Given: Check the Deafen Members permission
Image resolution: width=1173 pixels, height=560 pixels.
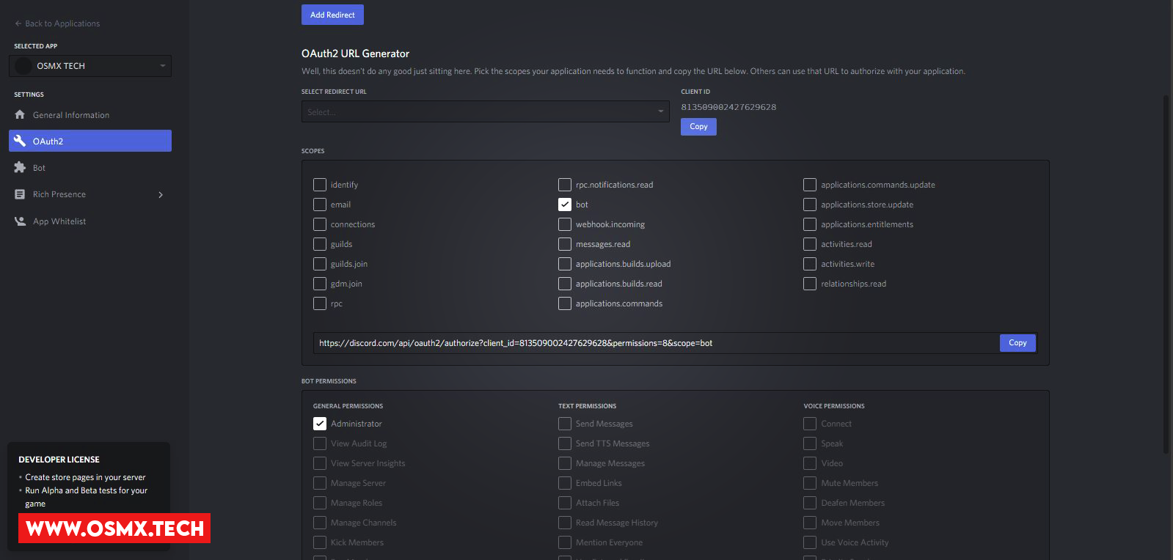Looking at the screenshot, I should click(x=810, y=503).
